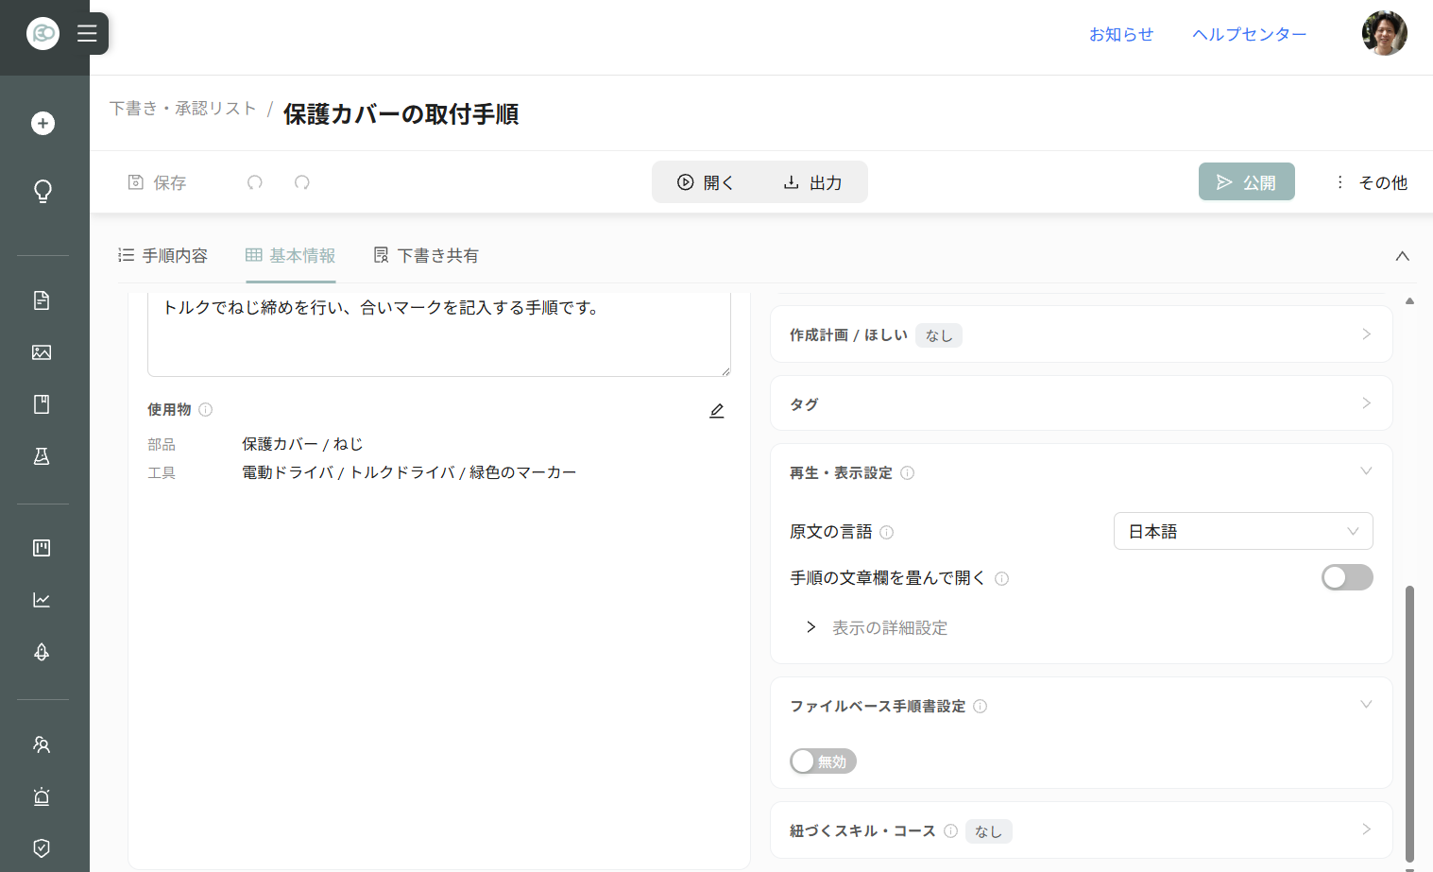The width and height of the screenshot is (1433, 872).
Task: Go back to 下書き・承認リスト breadcrumb
Action: coord(182,109)
